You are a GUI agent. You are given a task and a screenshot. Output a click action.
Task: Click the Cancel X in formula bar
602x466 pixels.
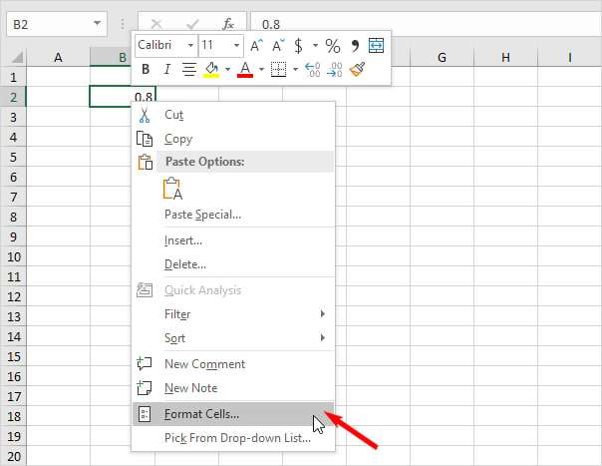point(156,24)
